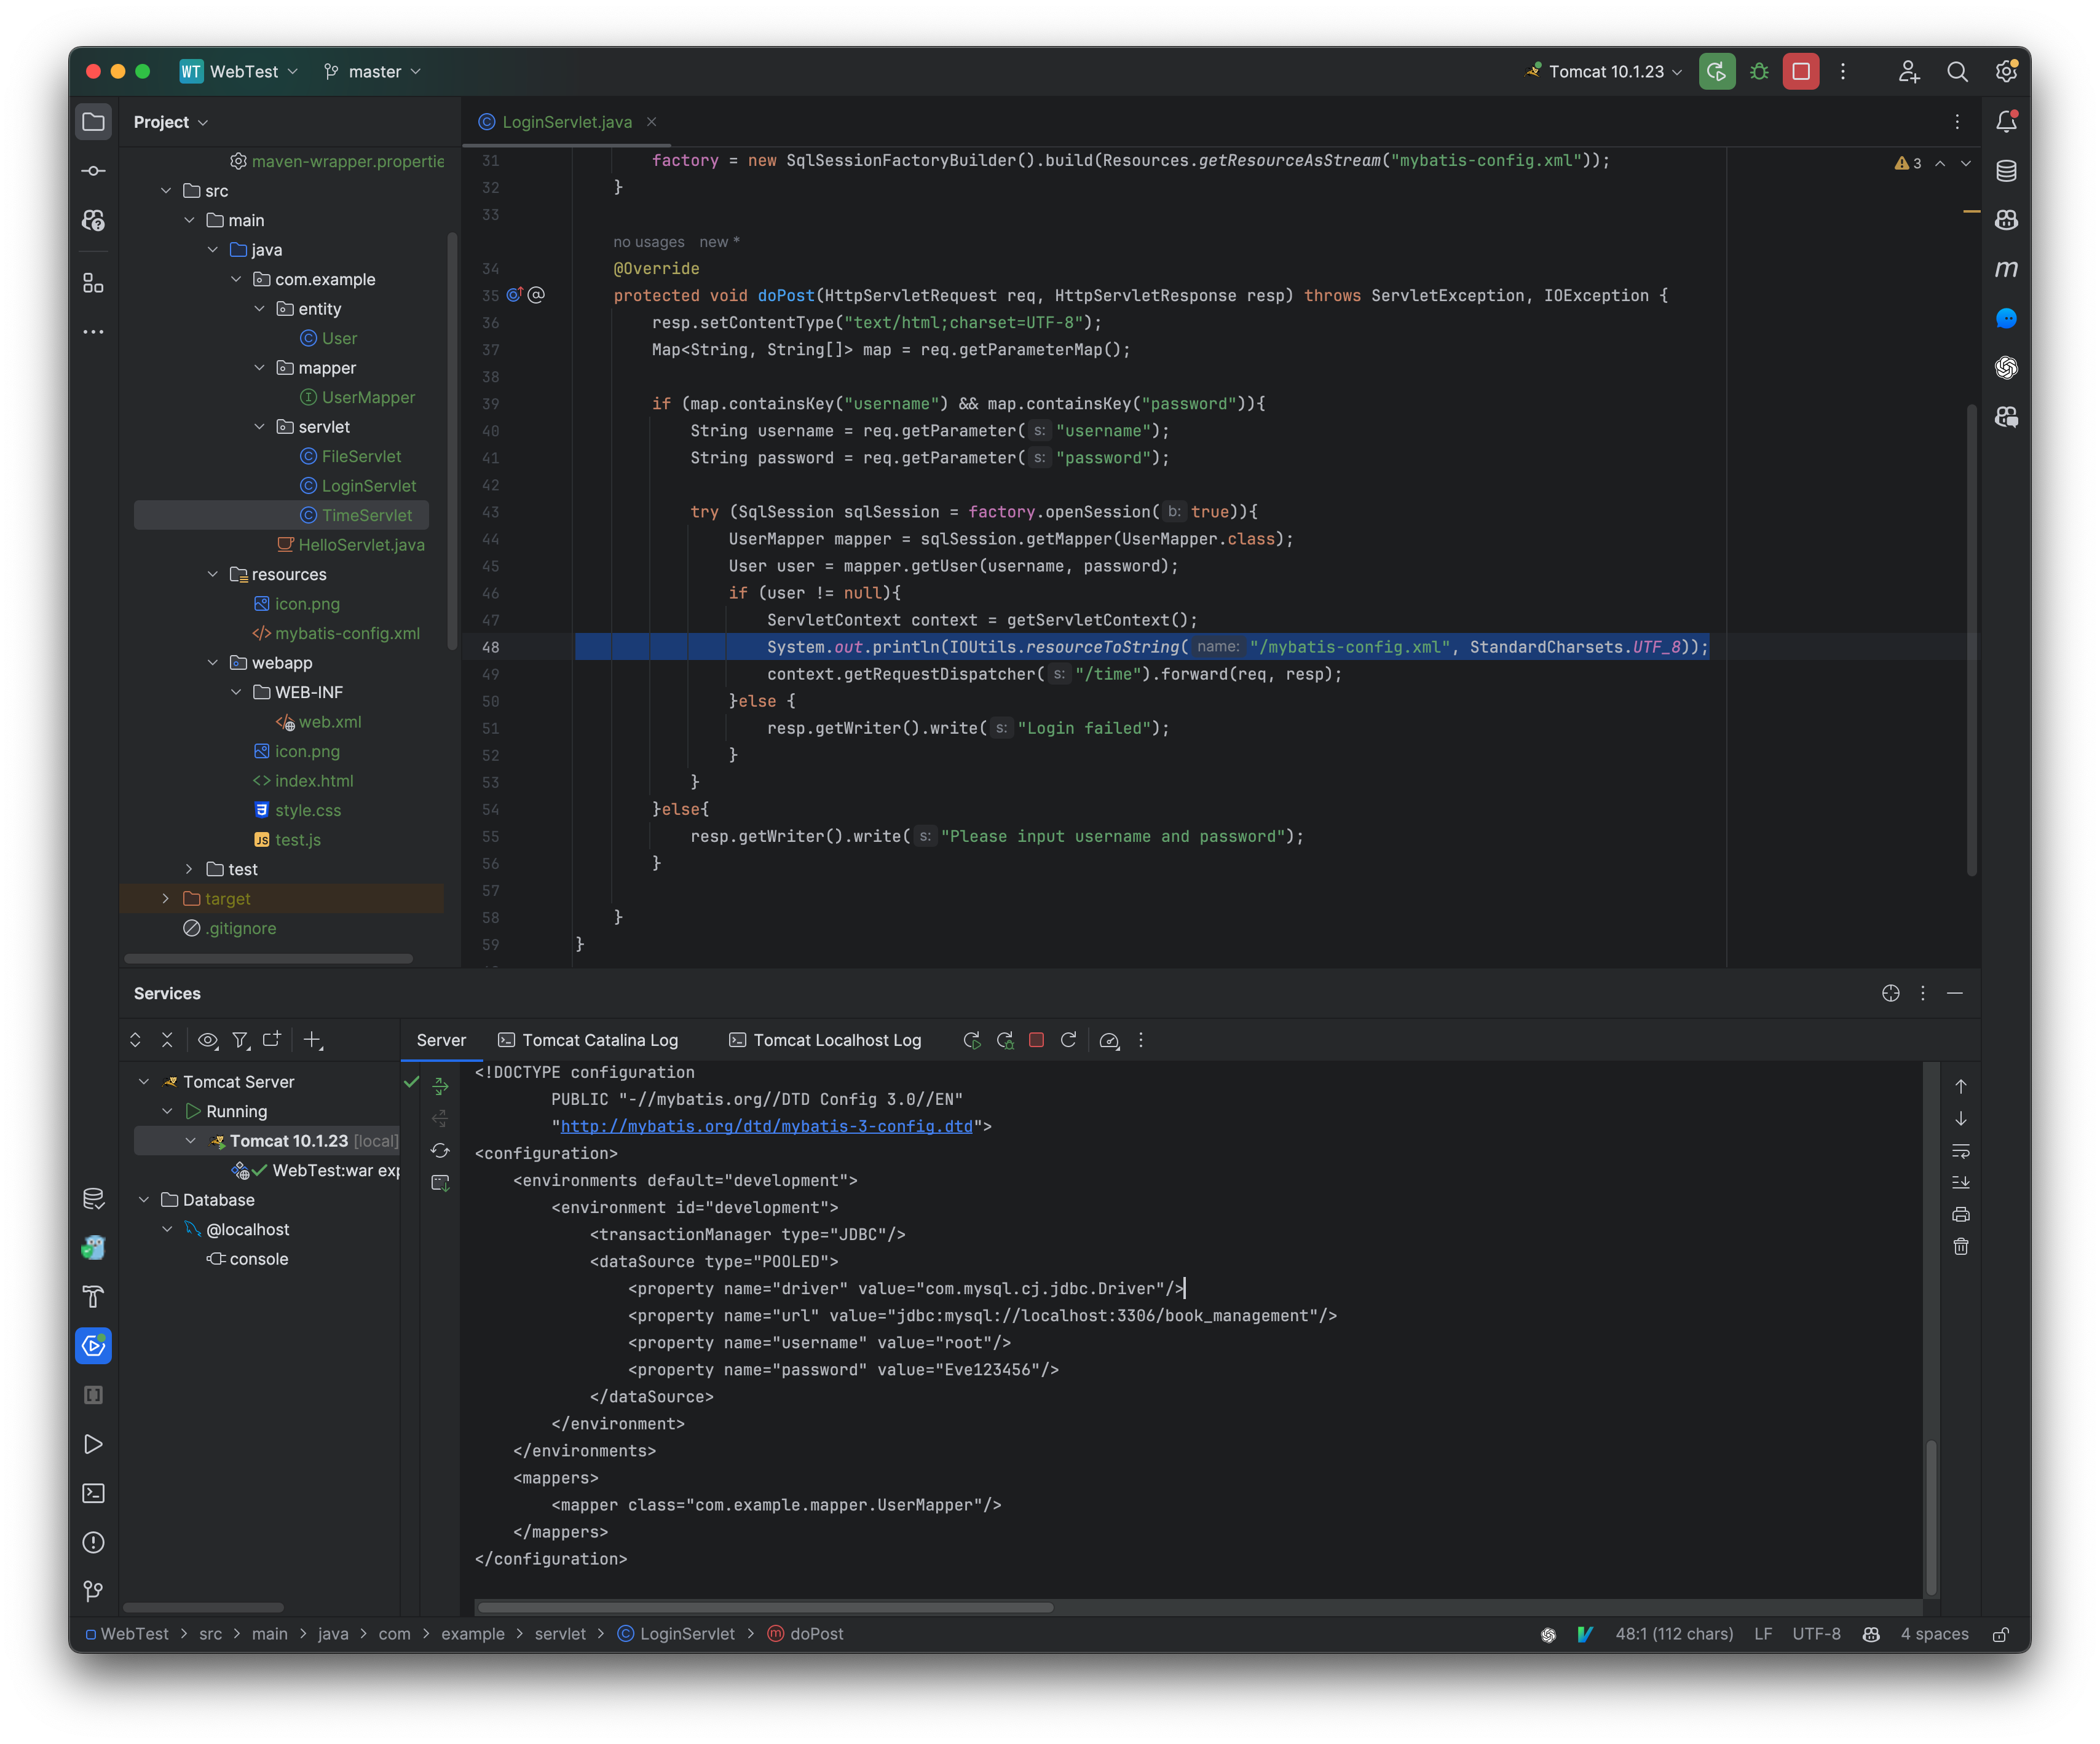2100x1744 pixels.
Task: Open Search Everywhere via the magnifier icon
Action: 1957,71
